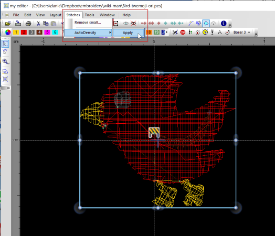Click the red stop sign icon
This screenshot has width=275, height=236.
coord(183,32)
